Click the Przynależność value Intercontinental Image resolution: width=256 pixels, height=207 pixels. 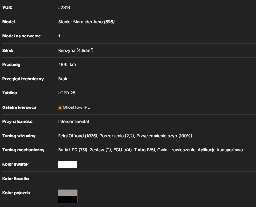[x=74, y=122]
